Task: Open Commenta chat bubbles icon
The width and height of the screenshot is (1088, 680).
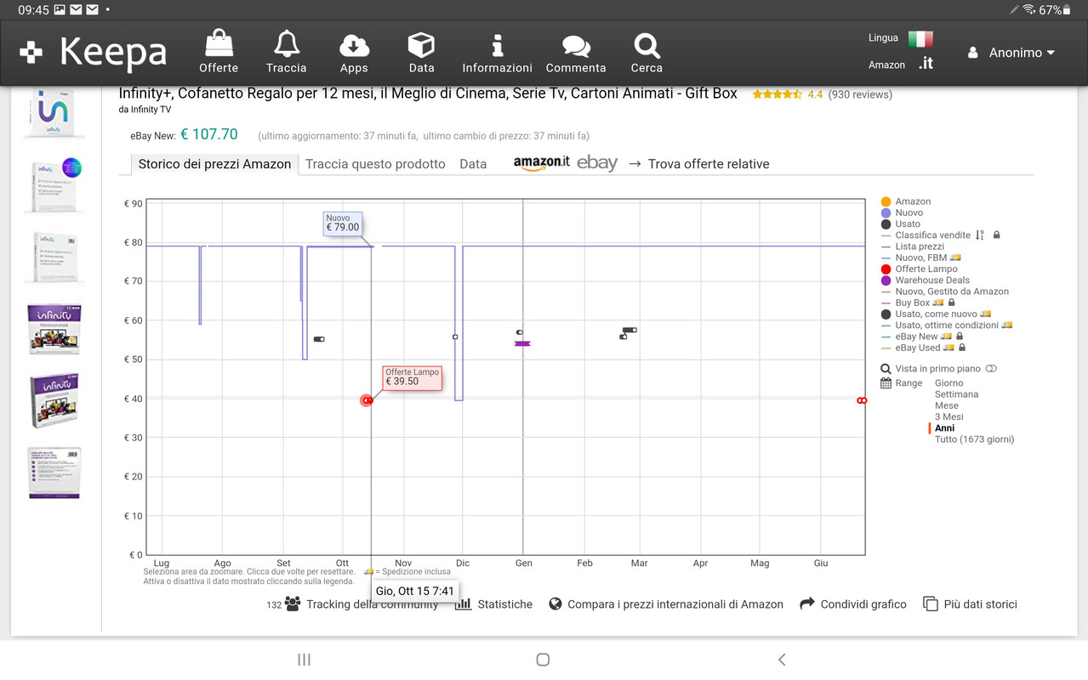Action: tap(576, 46)
